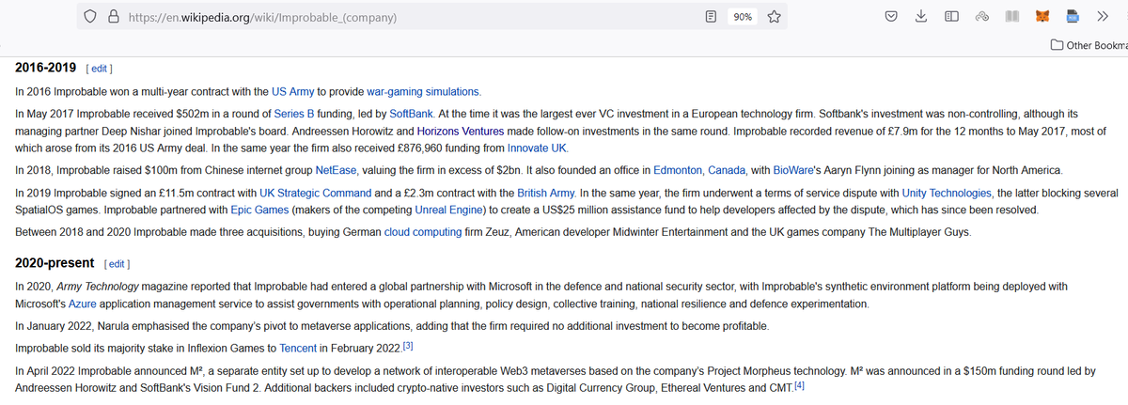Click the 2020-present section heading
The image size is (1128, 405).
(55, 261)
